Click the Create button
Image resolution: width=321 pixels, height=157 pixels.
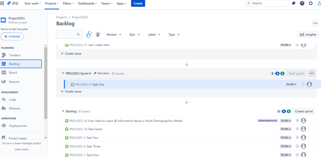click(138, 3)
